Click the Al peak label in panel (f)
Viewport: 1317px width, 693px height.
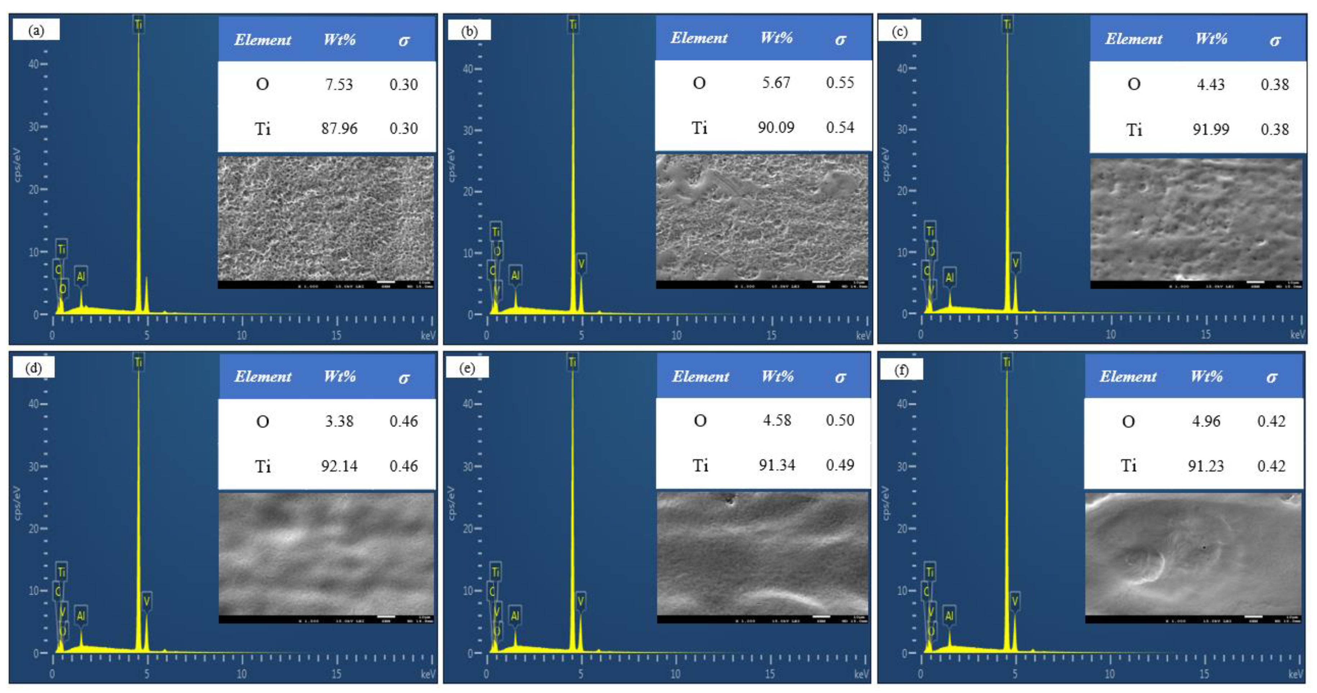pyautogui.click(x=949, y=616)
